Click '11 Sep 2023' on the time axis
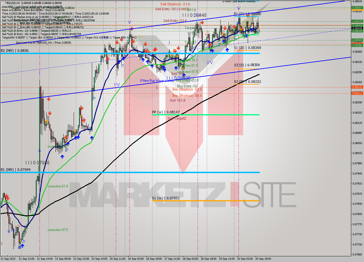The width and height of the screenshot is (364, 262). coord(8,259)
